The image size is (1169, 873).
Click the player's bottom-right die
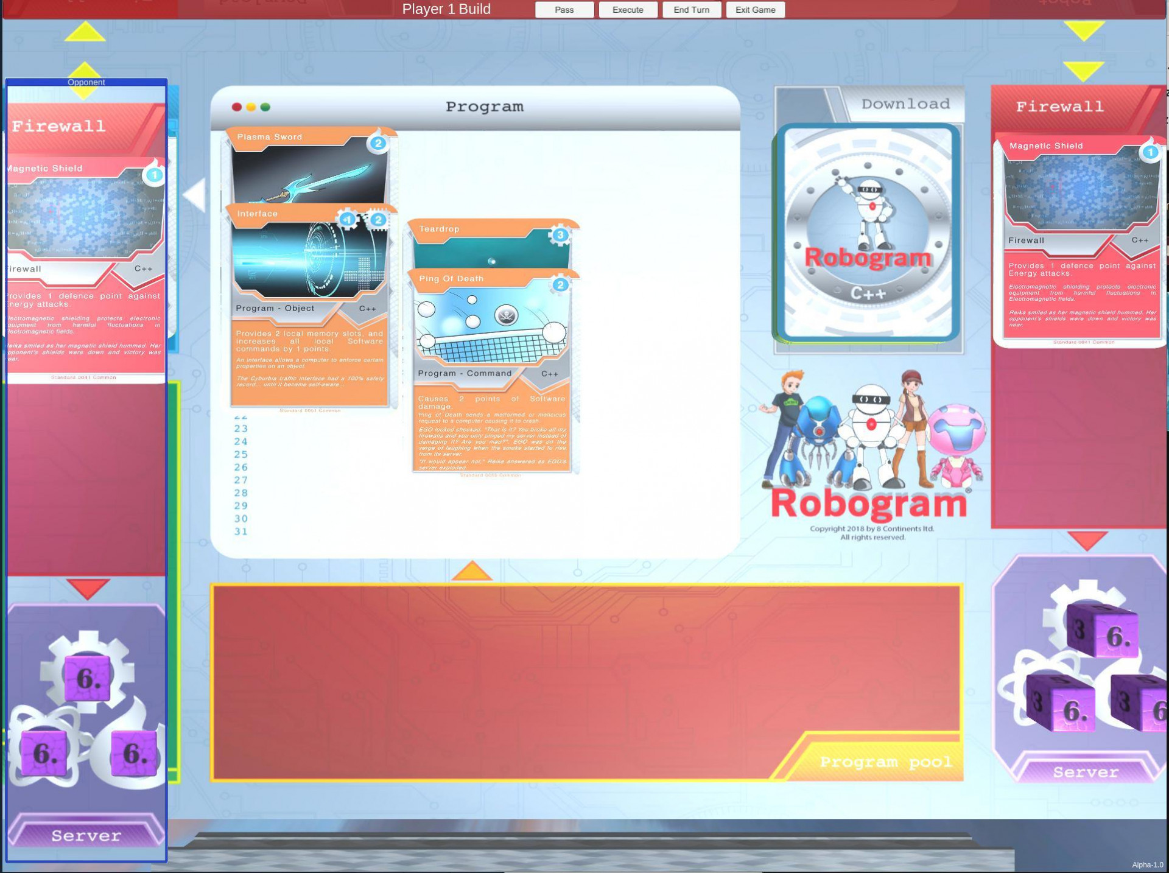tap(1140, 703)
